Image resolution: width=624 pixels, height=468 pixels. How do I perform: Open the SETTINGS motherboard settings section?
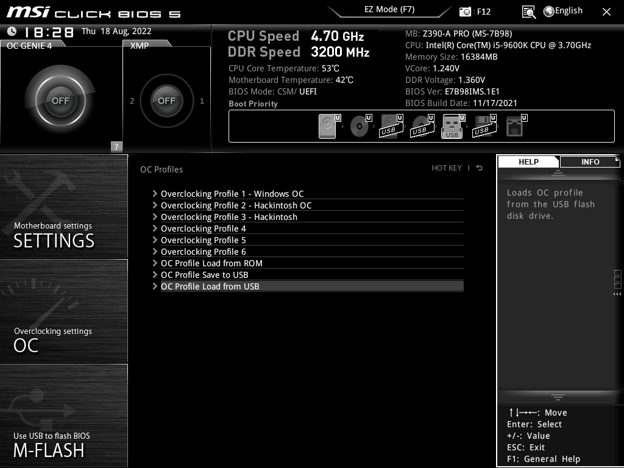tap(63, 206)
